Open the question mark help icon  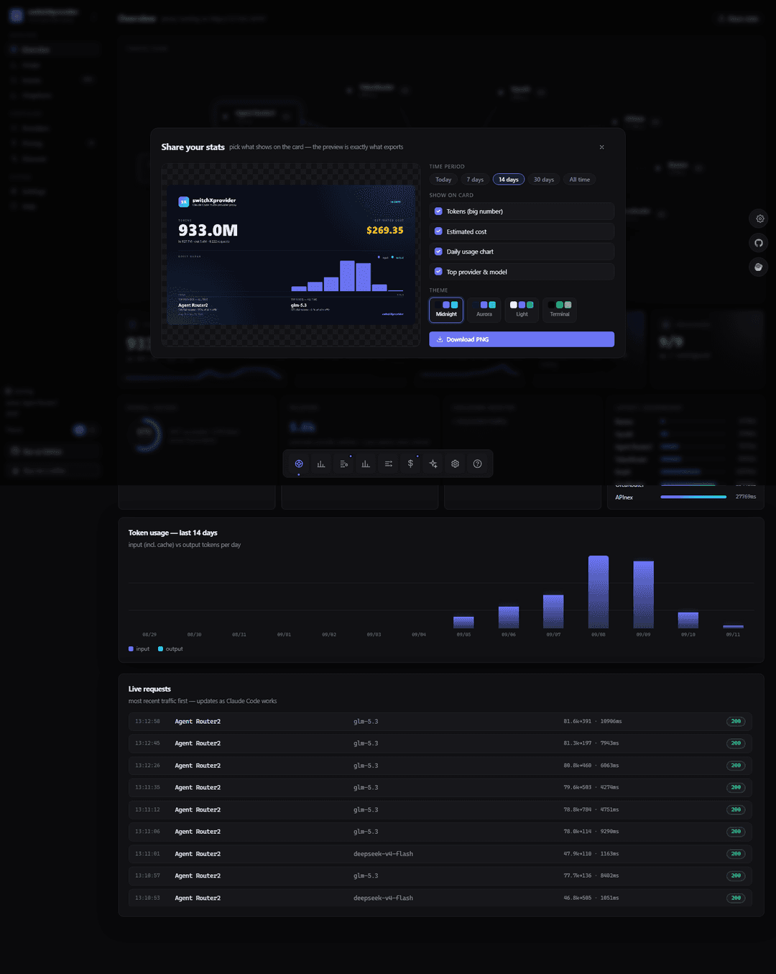click(477, 464)
